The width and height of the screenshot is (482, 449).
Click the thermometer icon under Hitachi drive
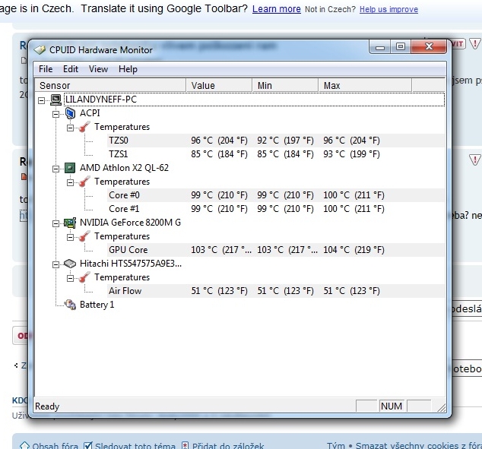tap(84, 277)
